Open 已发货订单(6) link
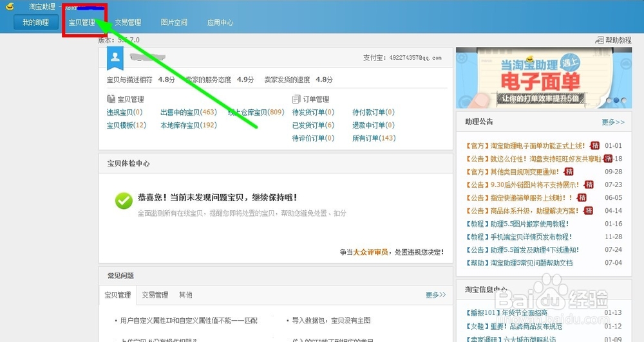644x342 pixels. pyautogui.click(x=314, y=125)
